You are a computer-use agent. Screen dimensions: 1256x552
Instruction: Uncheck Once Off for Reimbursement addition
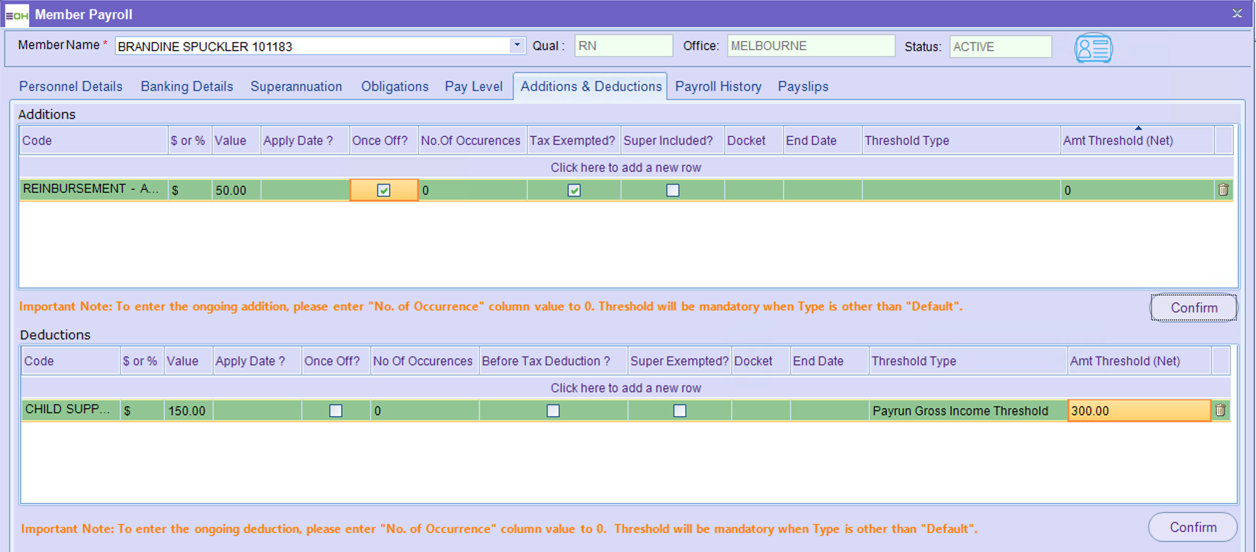(383, 190)
